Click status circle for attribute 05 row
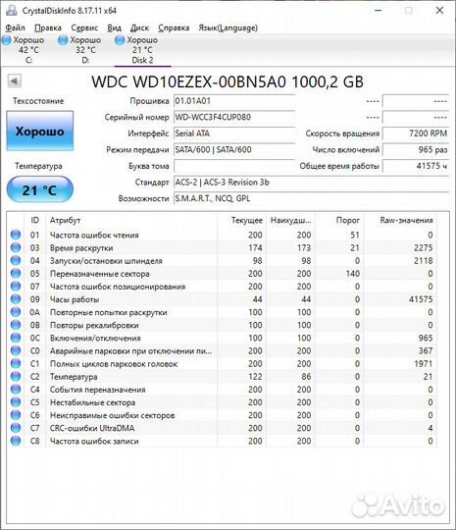 point(16,274)
